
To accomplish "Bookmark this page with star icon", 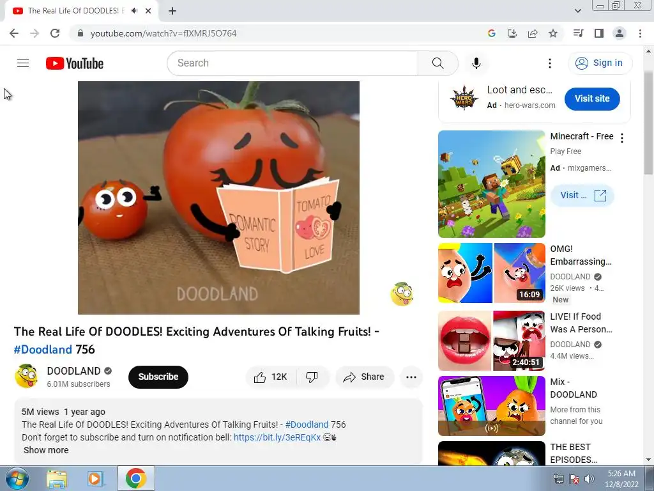I will tap(553, 33).
